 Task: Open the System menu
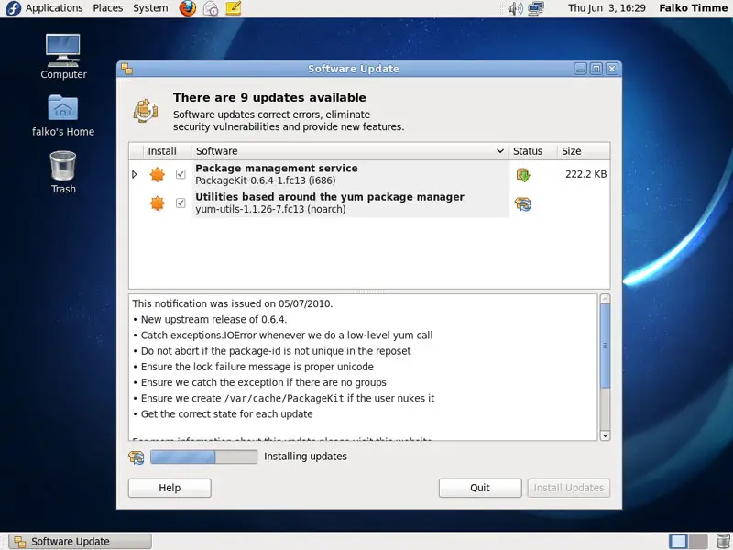150,8
